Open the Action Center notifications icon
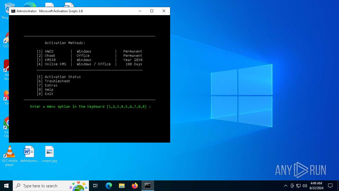Viewport: 339px width, 191px height. 330,186
